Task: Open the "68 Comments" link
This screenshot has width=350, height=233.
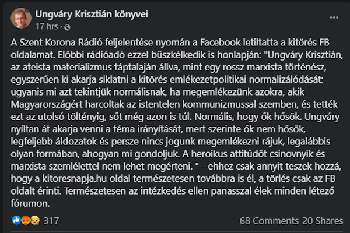Action: (x=267, y=221)
